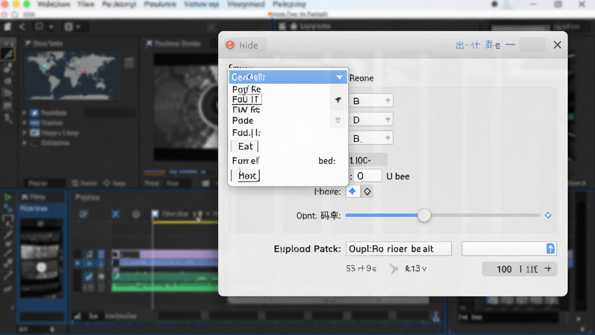
Task: Expand the first row in the project tree
Action: click(x=24, y=113)
